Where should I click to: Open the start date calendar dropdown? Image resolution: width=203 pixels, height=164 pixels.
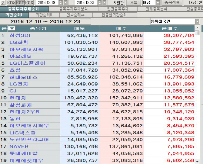[x=66, y=3]
